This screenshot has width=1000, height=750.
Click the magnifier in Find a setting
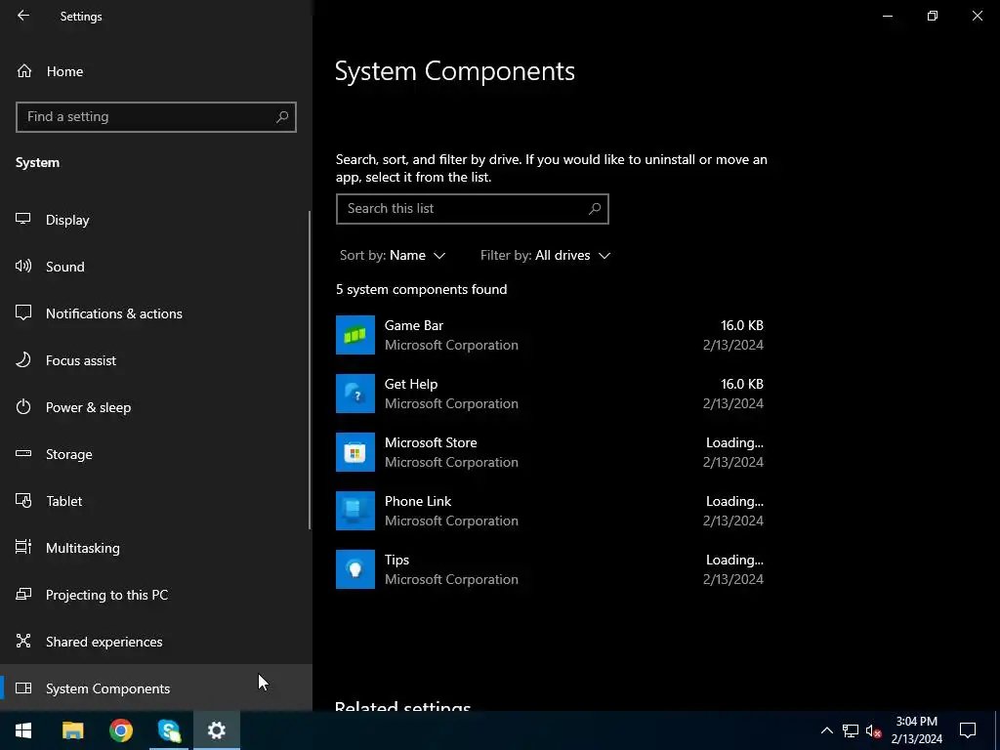pyautogui.click(x=282, y=117)
